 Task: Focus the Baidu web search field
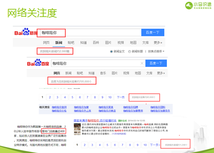click(x=98, y=63)
